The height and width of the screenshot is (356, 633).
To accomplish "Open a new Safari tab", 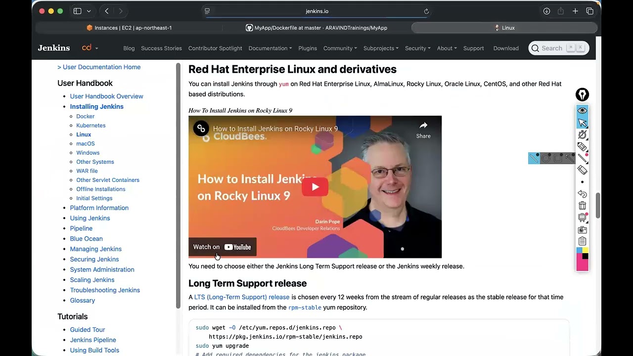I will [575, 11].
